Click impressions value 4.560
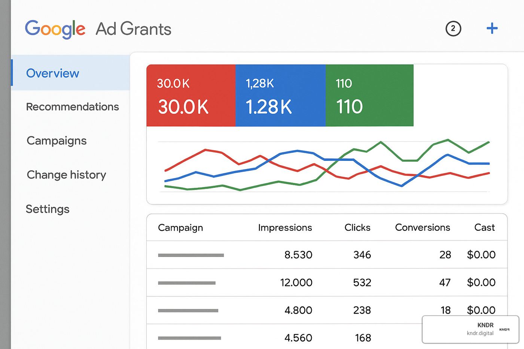The height and width of the screenshot is (349, 524). (298, 338)
